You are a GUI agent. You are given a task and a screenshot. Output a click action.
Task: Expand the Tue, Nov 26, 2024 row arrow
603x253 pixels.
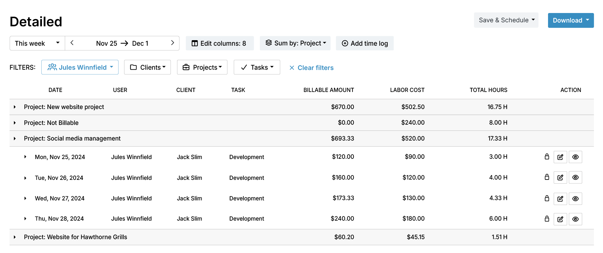[25, 178]
